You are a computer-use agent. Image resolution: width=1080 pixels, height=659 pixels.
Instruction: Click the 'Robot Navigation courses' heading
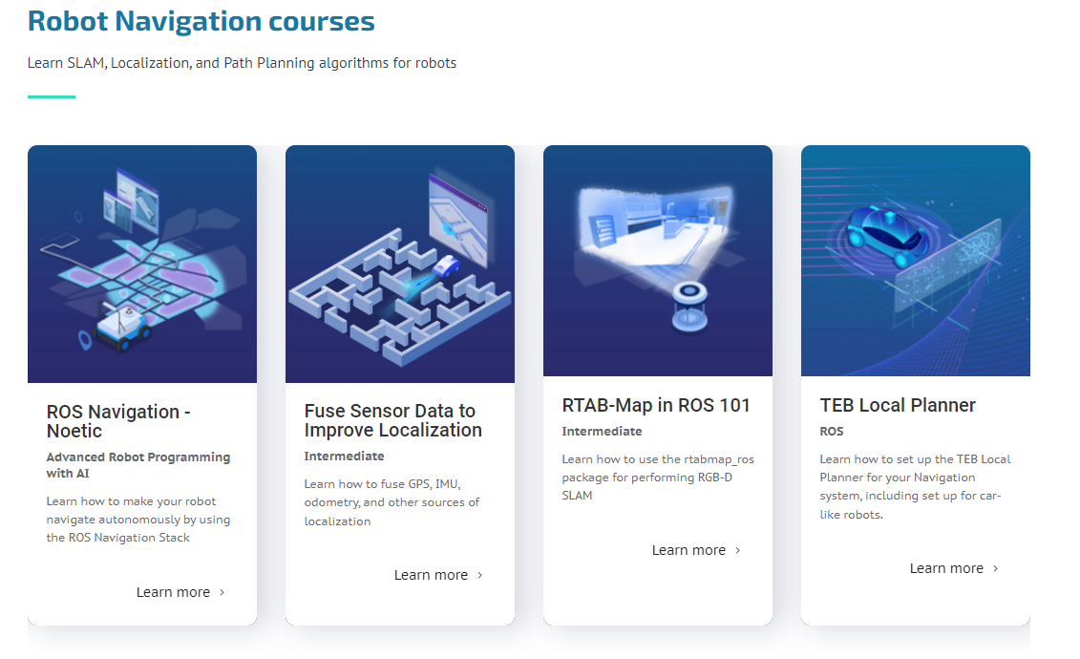[x=201, y=21]
